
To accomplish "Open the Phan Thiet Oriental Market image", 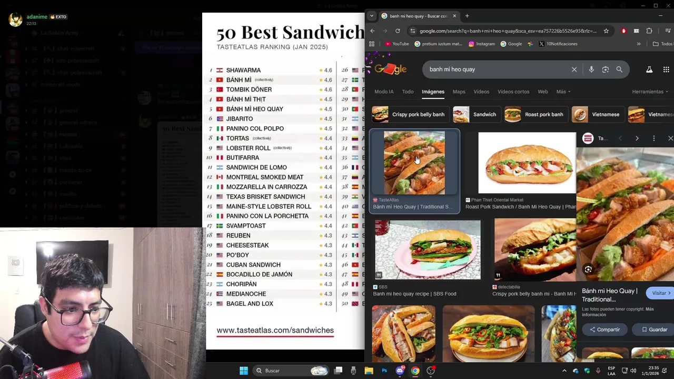I will click(x=527, y=163).
